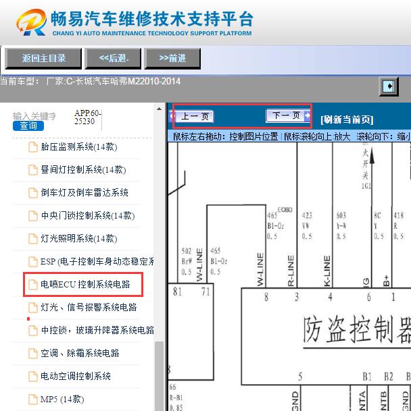Click the sidebar vertical scrollbar thumb
This screenshot has height=411, width=411.
[159, 376]
